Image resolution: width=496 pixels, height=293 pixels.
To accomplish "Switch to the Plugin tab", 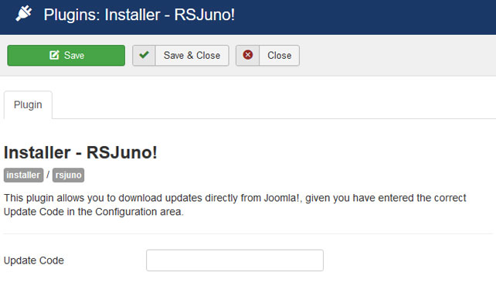I will tap(28, 104).
